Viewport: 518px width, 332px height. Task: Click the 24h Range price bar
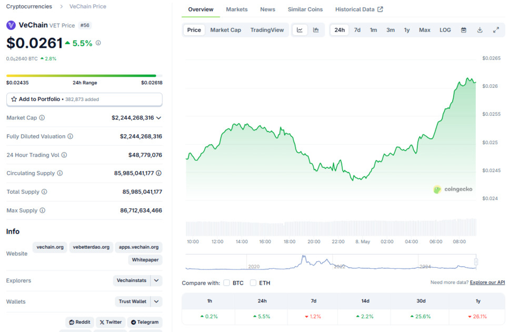point(84,76)
